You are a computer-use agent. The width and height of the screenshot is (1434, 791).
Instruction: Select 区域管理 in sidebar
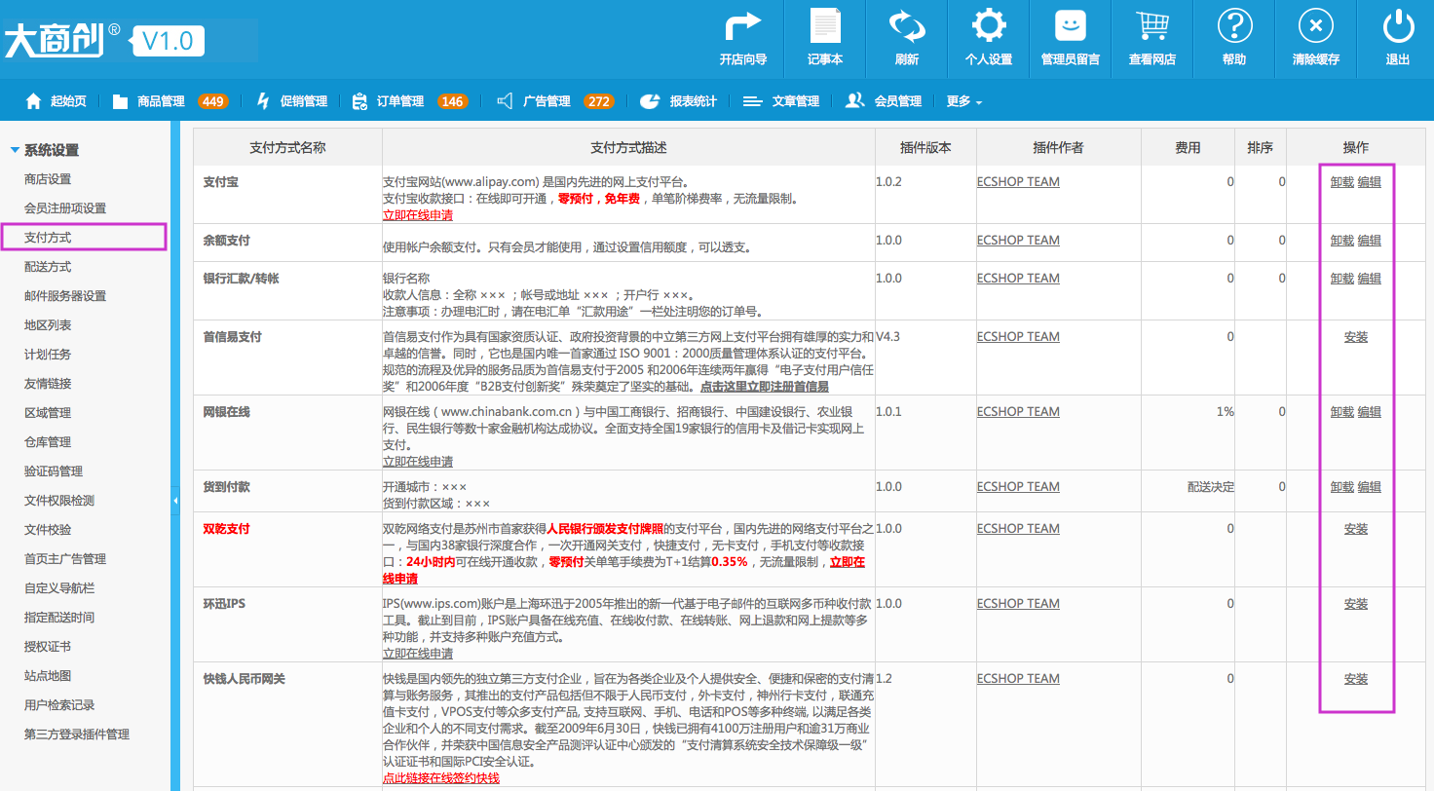tap(48, 413)
